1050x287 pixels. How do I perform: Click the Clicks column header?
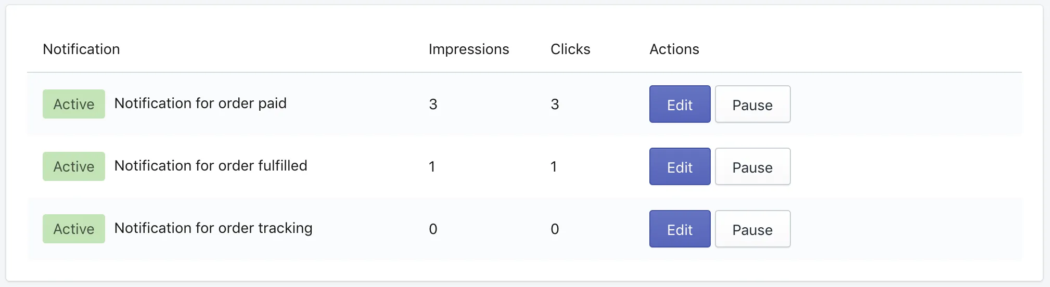pyautogui.click(x=570, y=49)
